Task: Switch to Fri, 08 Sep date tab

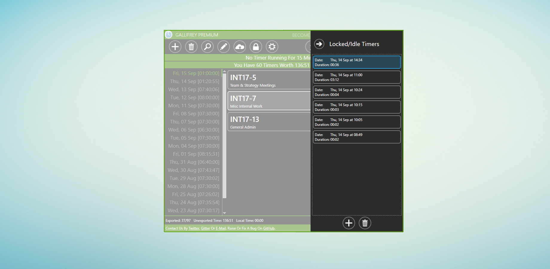Action: click(x=196, y=114)
